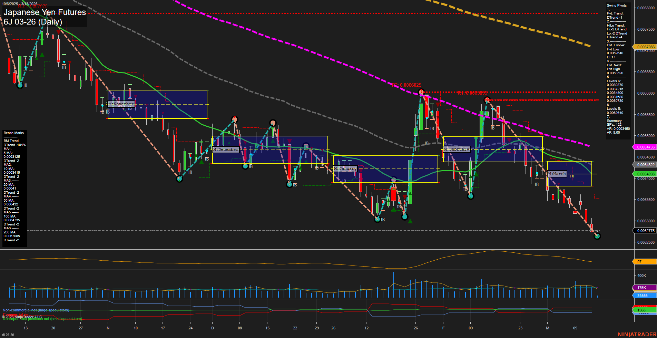Collapse the Bench Marks panel
This screenshot has height=338, width=657.
(13, 133)
